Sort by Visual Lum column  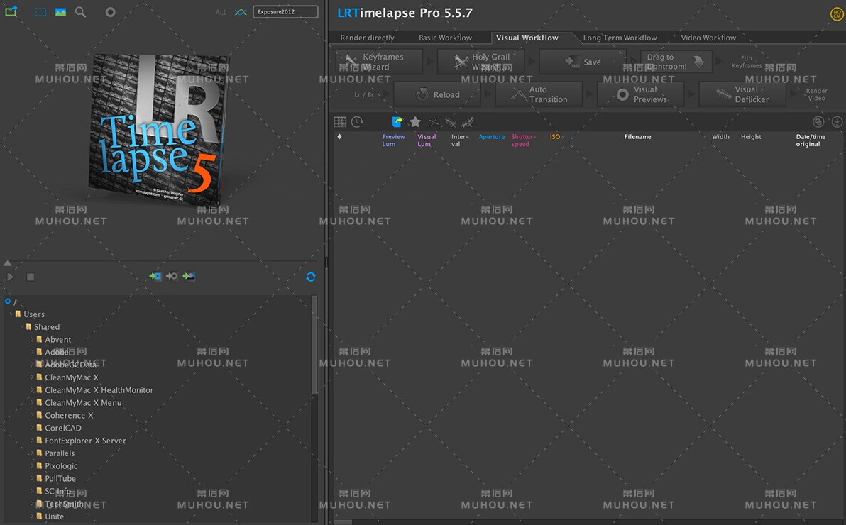point(427,140)
